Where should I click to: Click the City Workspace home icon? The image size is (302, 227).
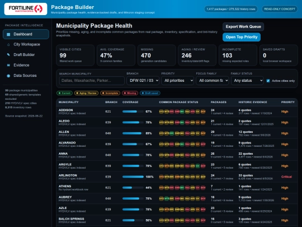click(x=8, y=45)
